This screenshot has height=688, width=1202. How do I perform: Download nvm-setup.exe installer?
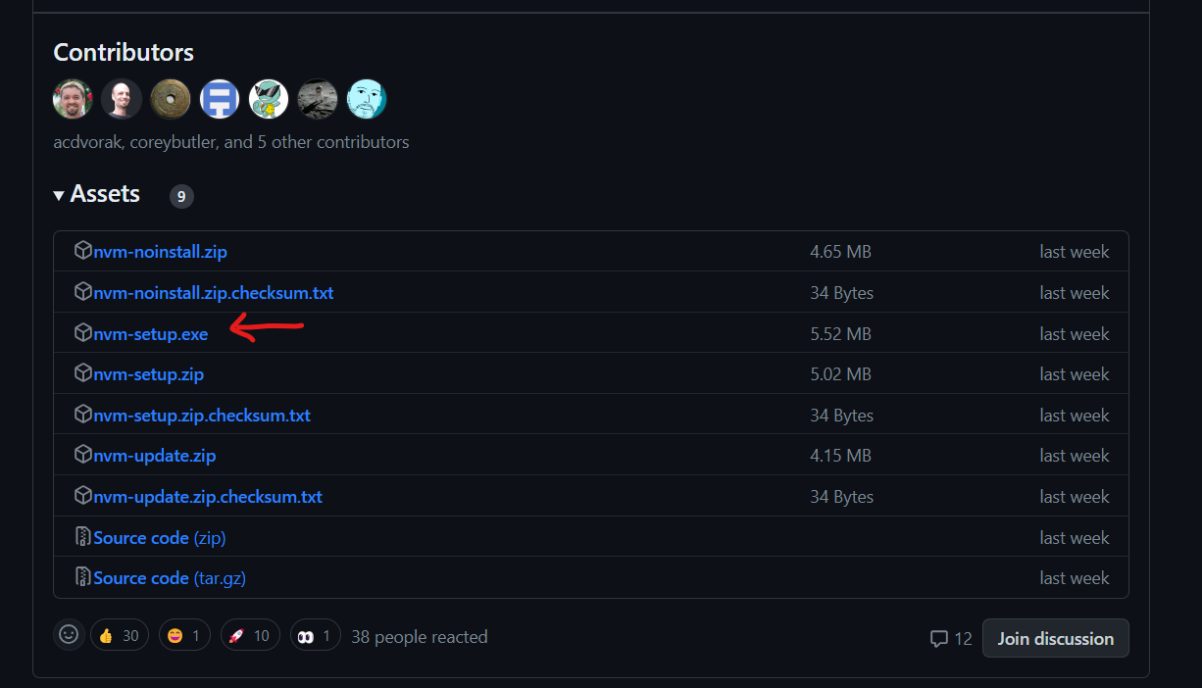[x=150, y=334]
